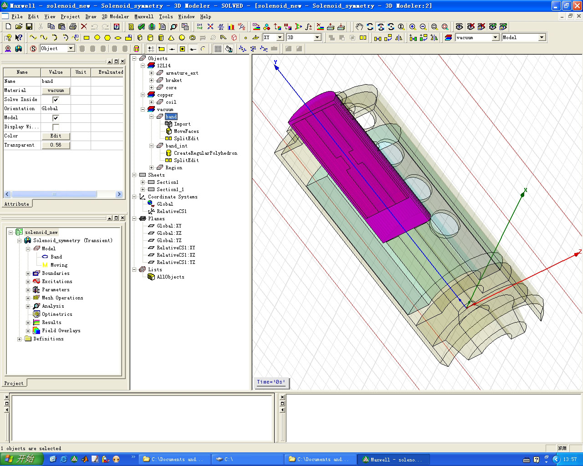Viewport: 583px width, 466px height.
Task: Open the Model dropdown in toolbar
Action: pos(542,37)
